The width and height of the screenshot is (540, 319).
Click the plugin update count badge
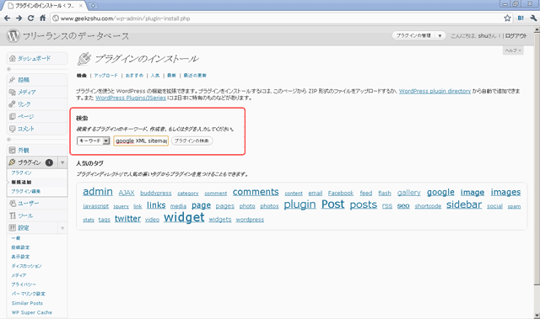click(49, 162)
